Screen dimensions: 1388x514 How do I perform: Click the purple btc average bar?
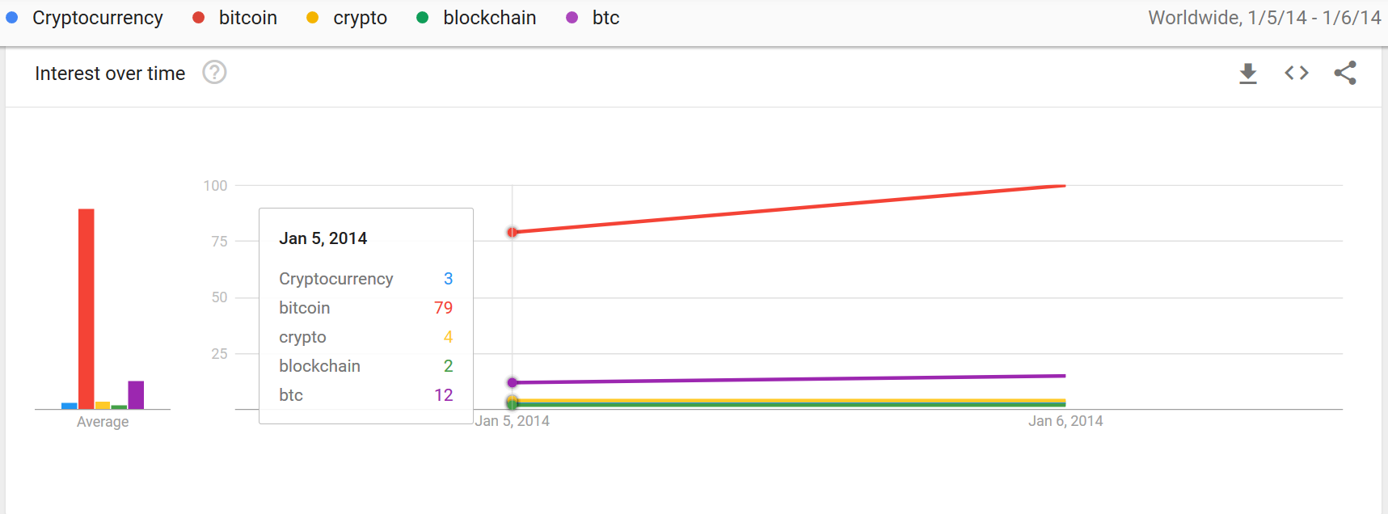(x=136, y=395)
